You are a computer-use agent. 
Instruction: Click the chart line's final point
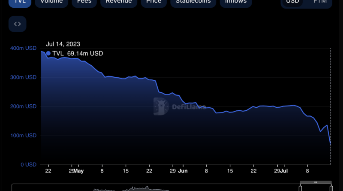coord(331,144)
